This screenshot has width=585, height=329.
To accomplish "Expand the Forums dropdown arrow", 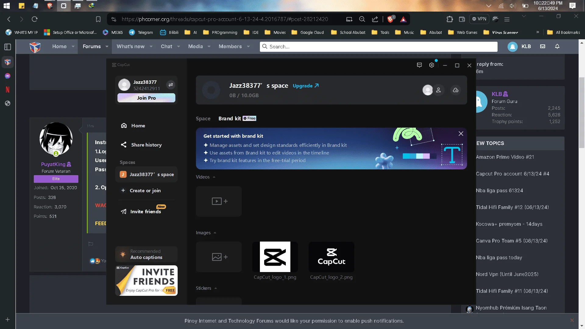I will point(107,47).
